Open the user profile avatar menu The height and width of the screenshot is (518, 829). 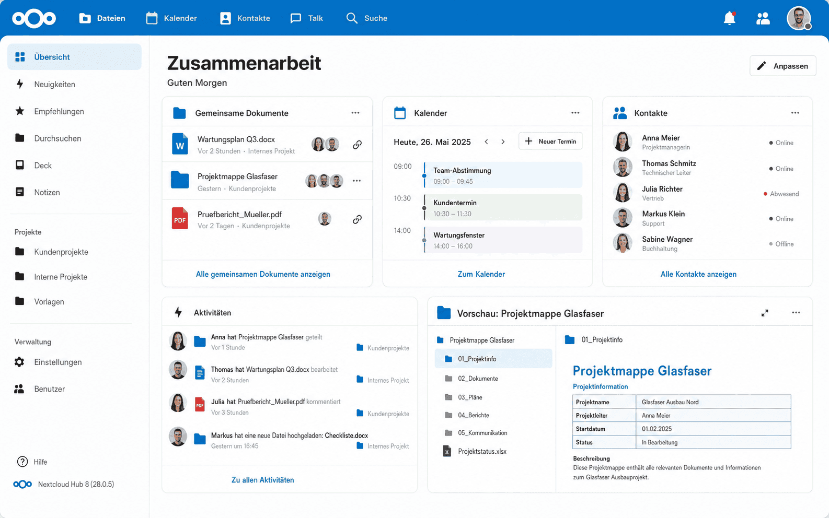[799, 18]
